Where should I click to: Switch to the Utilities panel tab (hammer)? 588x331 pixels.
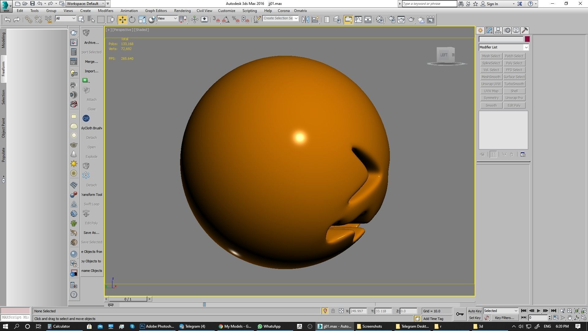(525, 30)
